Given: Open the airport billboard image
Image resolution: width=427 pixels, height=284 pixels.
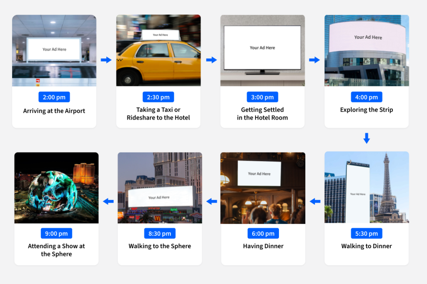Looking at the screenshot, I should tap(54, 50).
